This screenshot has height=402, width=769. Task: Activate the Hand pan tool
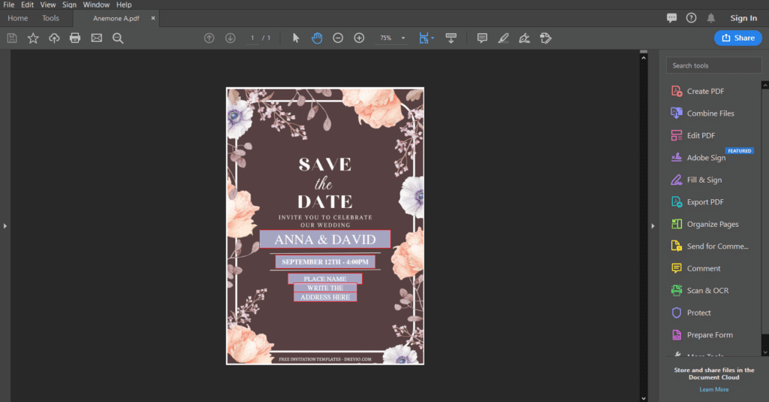tap(317, 38)
